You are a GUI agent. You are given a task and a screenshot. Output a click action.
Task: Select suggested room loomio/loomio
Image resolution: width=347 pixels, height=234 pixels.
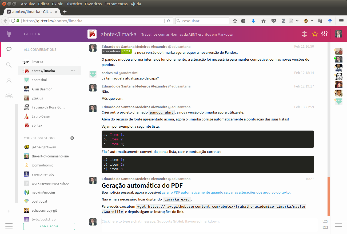point(49,165)
